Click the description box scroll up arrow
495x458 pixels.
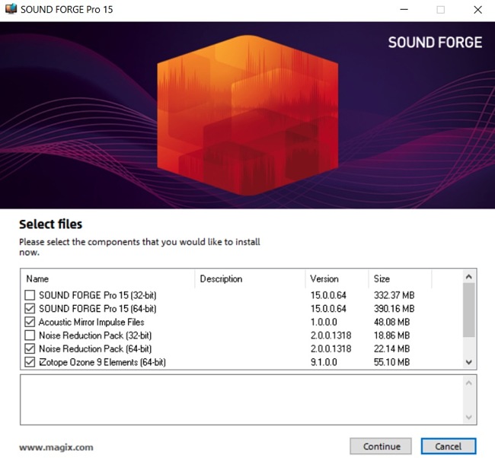click(469, 383)
